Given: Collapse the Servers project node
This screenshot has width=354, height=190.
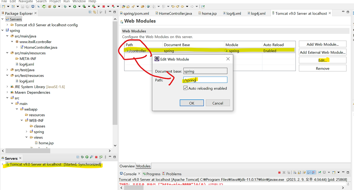Looking at the screenshot, I should coord(2,19).
